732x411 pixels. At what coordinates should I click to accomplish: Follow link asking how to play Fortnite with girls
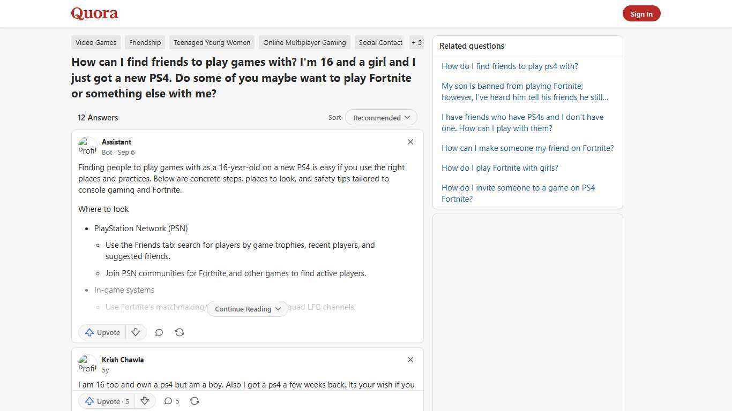[x=499, y=168]
